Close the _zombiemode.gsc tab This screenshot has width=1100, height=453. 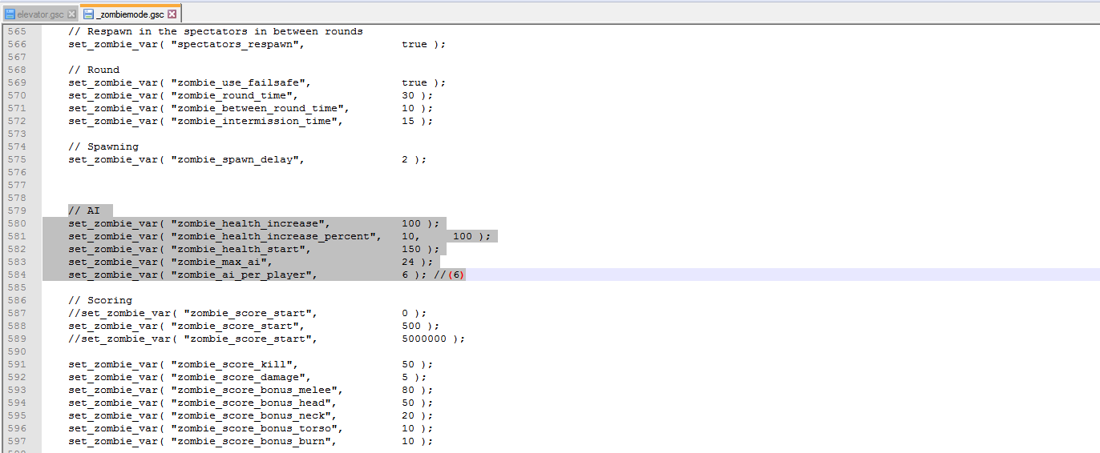point(172,14)
